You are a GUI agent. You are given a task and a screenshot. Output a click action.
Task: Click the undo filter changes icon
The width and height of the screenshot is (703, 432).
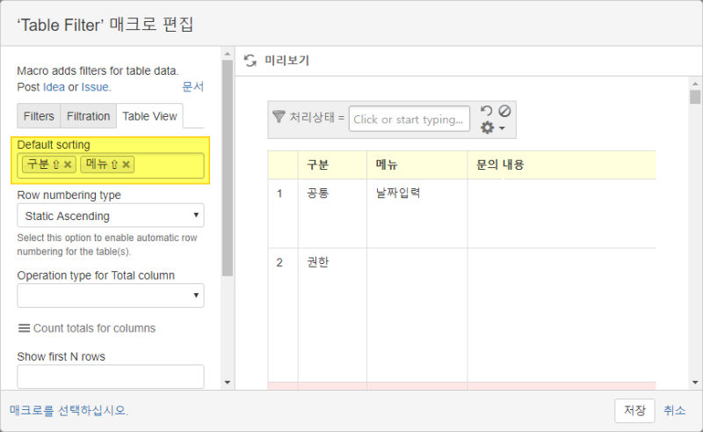click(x=487, y=111)
